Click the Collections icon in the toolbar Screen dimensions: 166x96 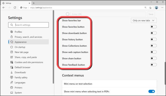click(150, 8)
